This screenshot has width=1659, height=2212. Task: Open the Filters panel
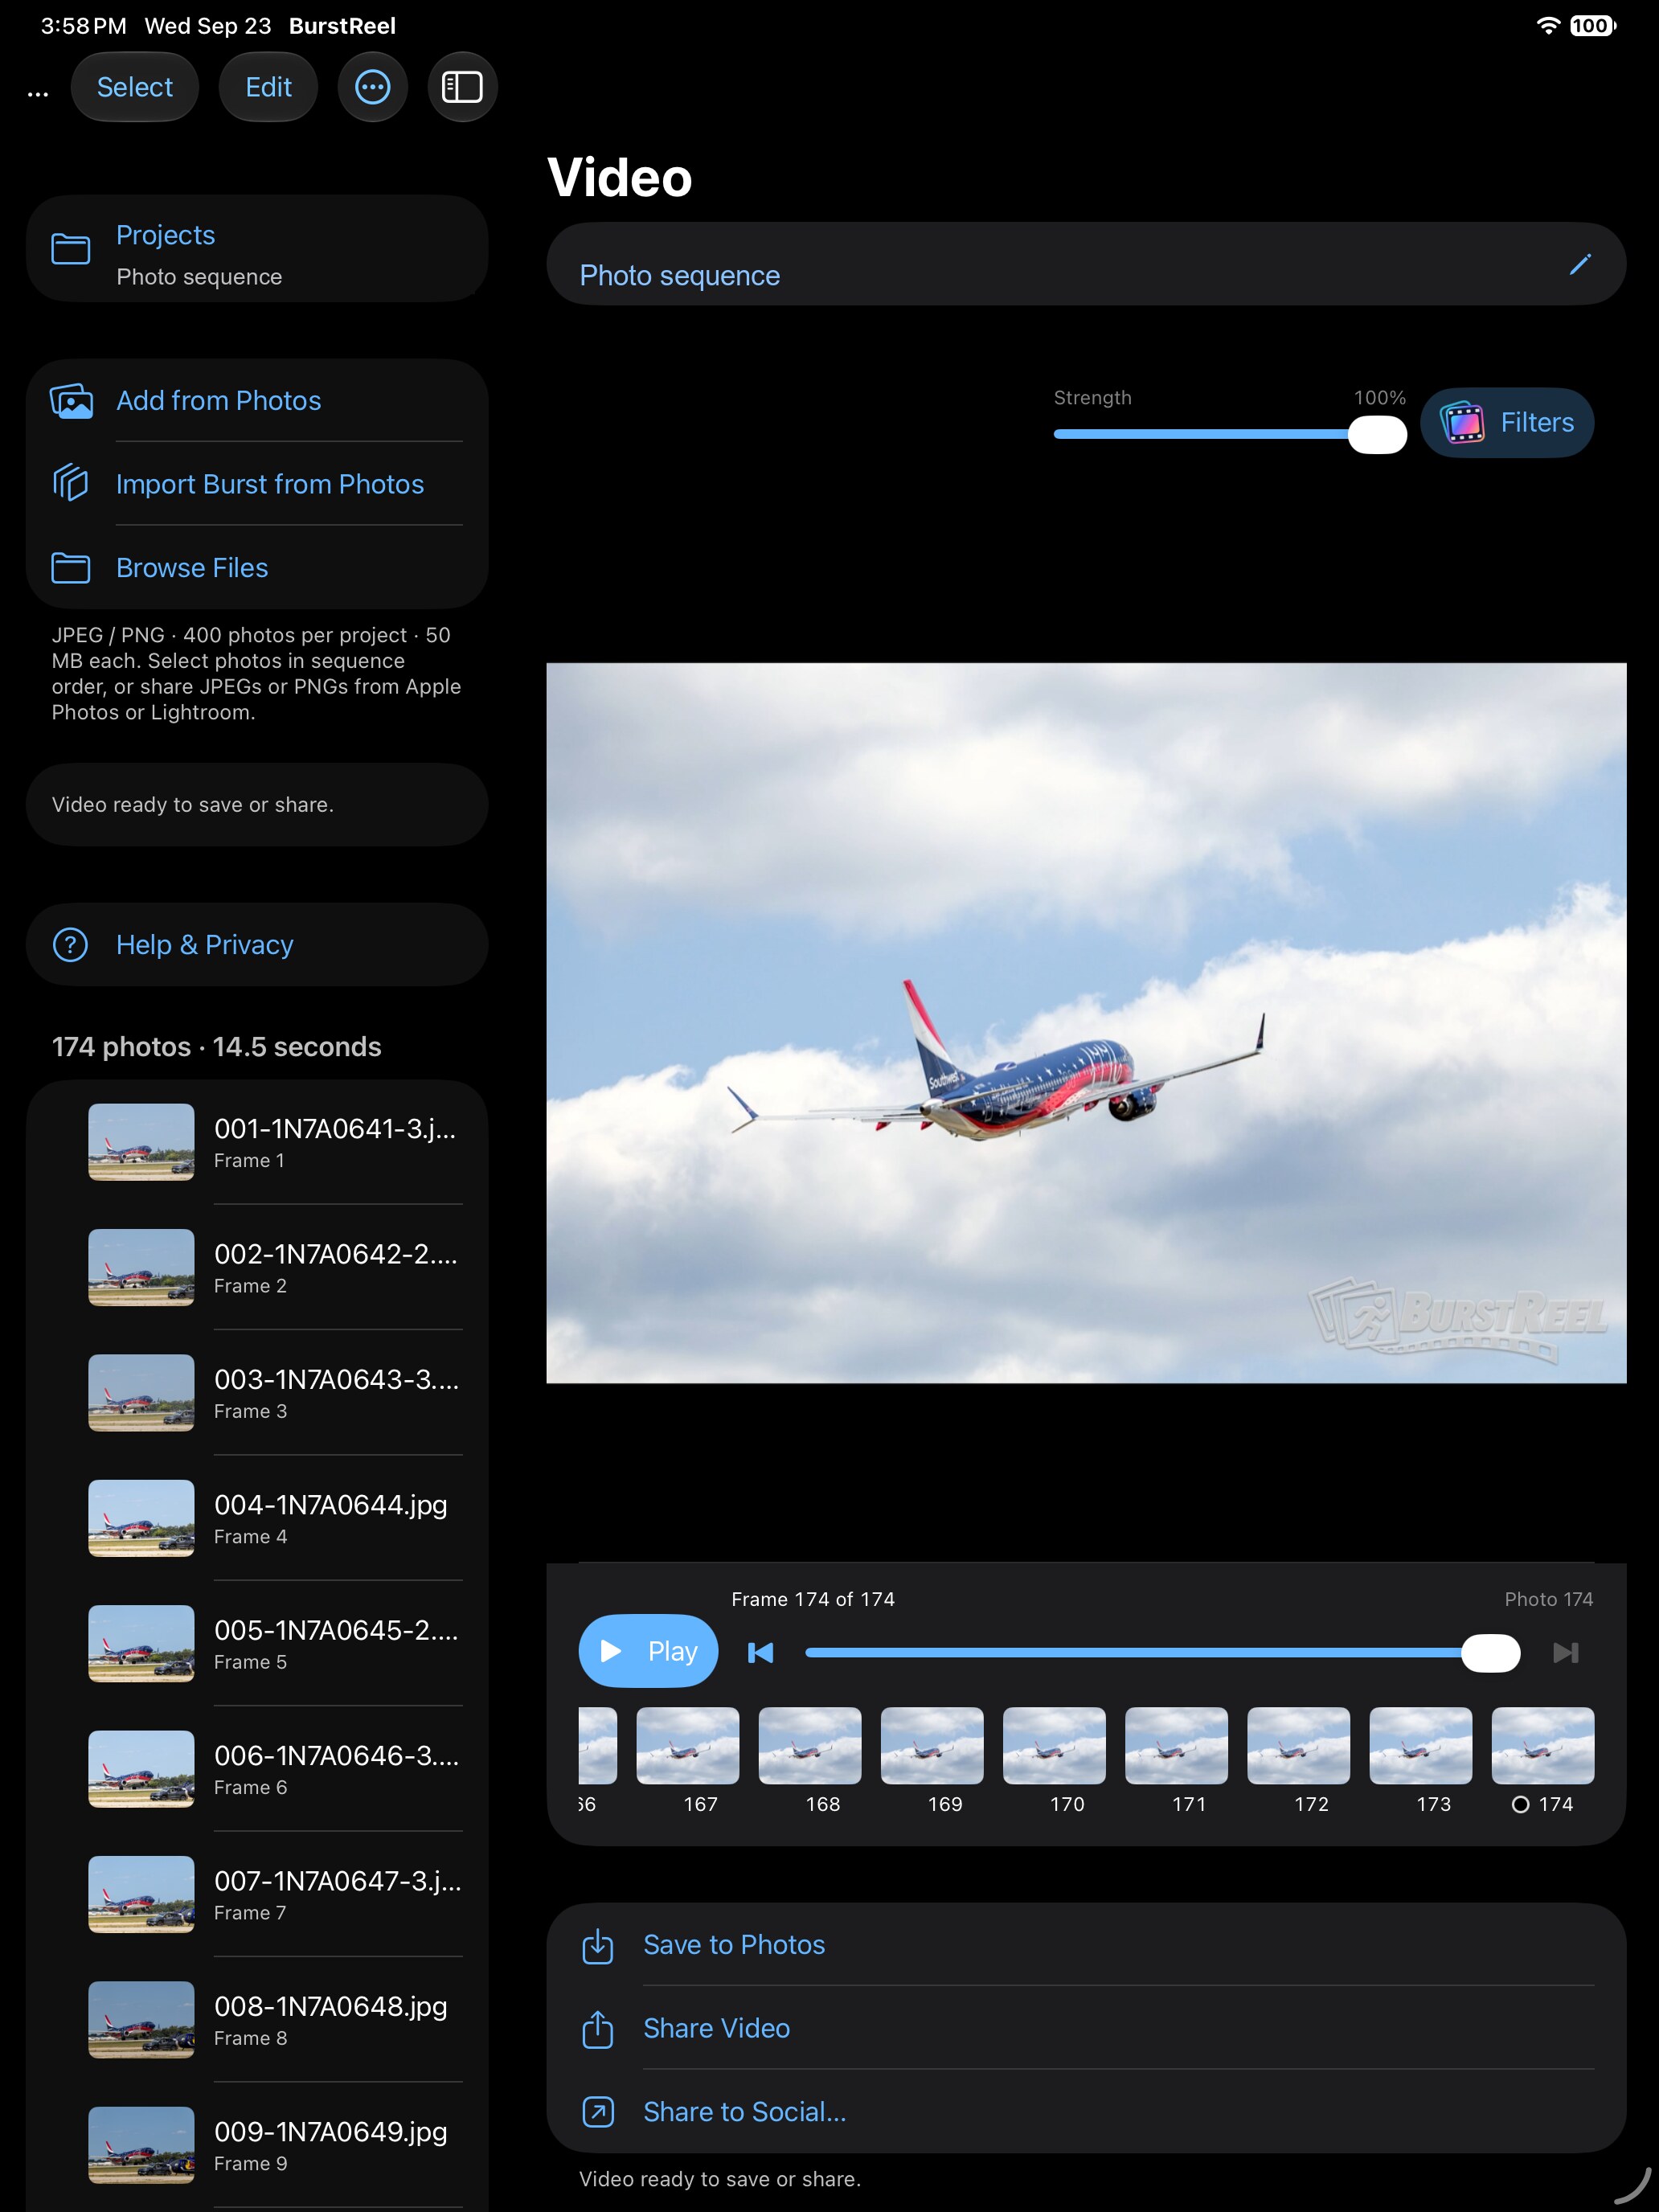1507,423
